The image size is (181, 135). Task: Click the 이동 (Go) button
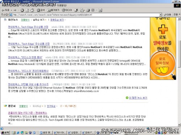[168, 15]
